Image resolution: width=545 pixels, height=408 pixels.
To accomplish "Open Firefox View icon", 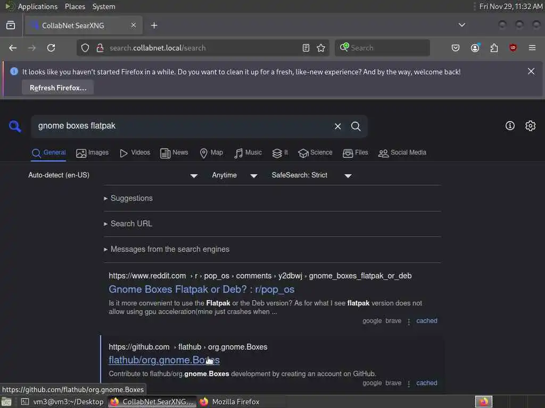I will click(11, 25).
